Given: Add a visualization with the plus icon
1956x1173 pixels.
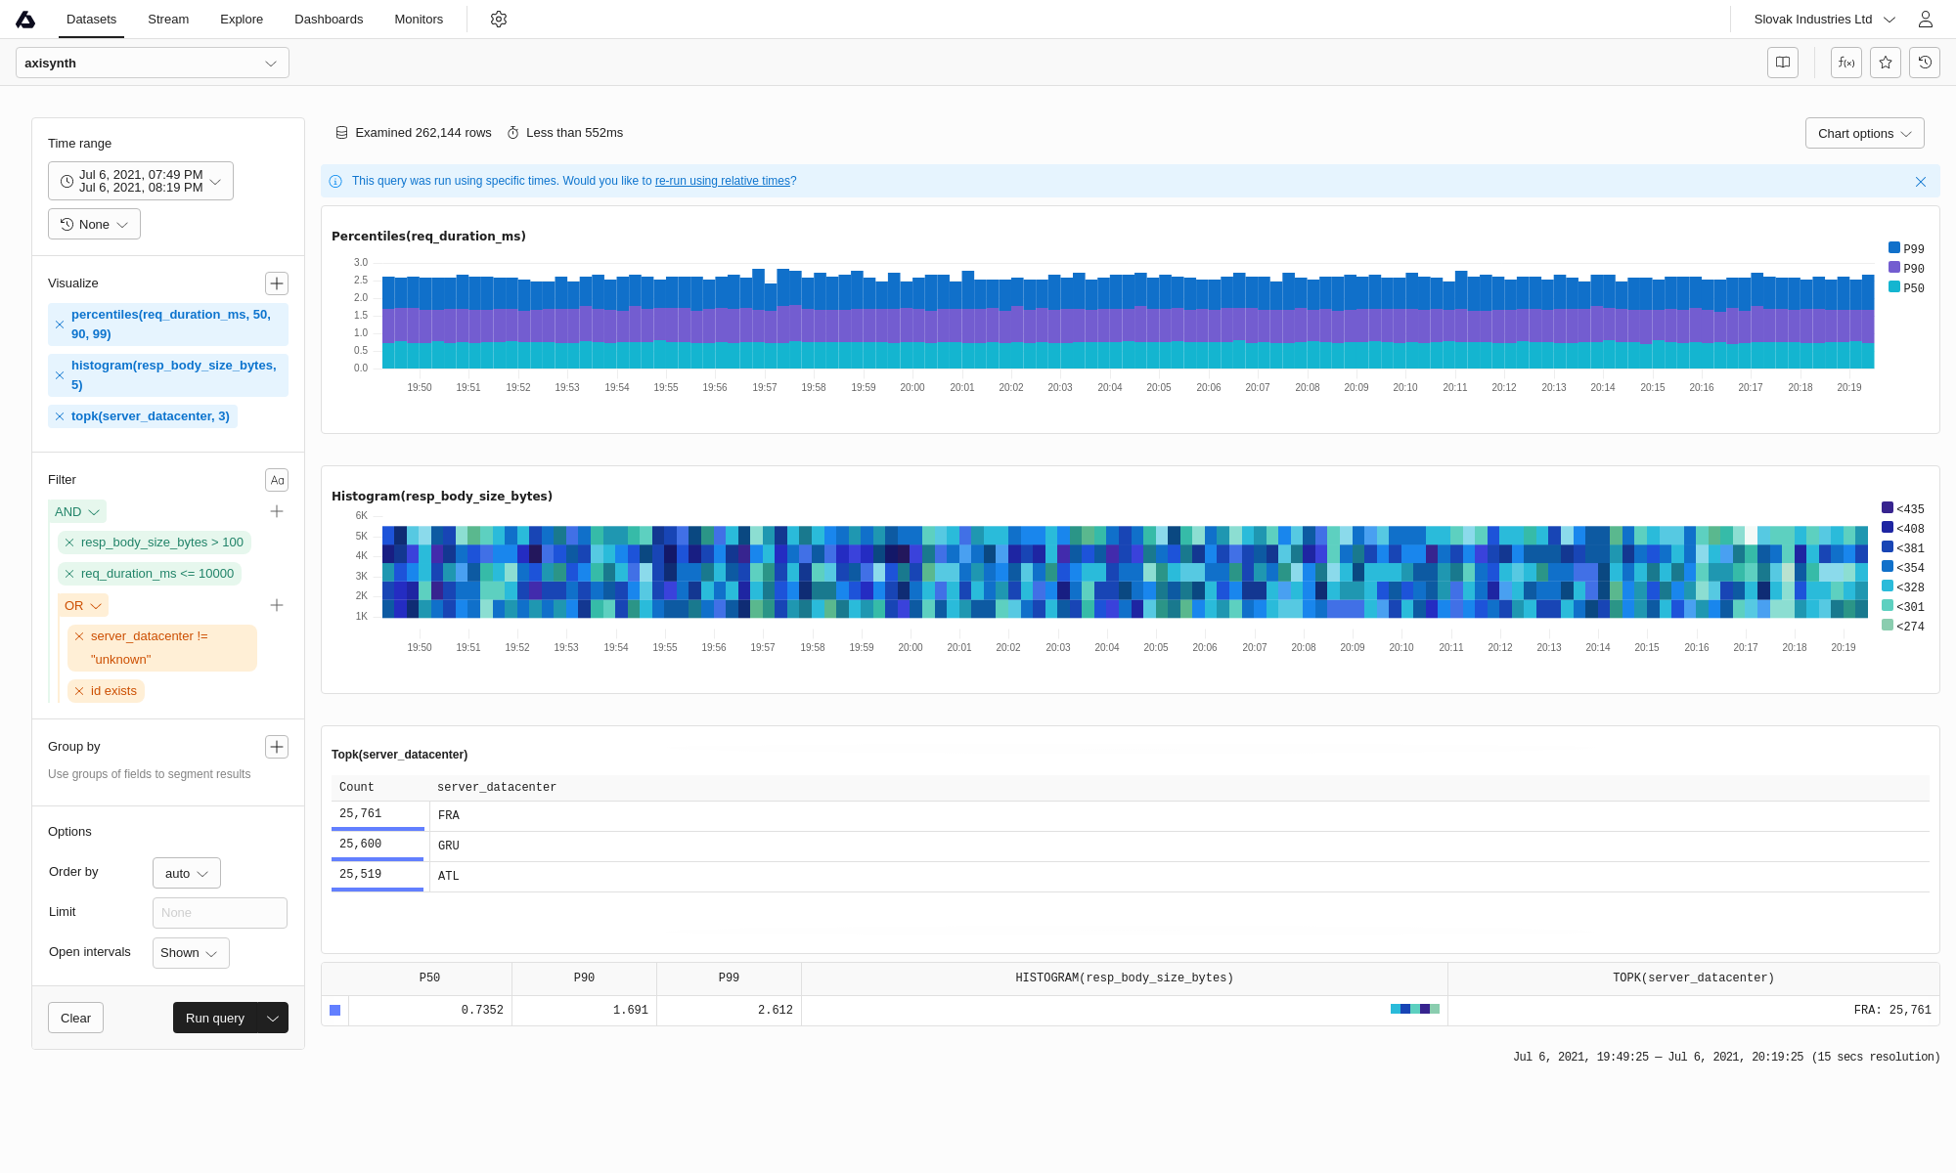Looking at the screenshot, I should [277, 283].
